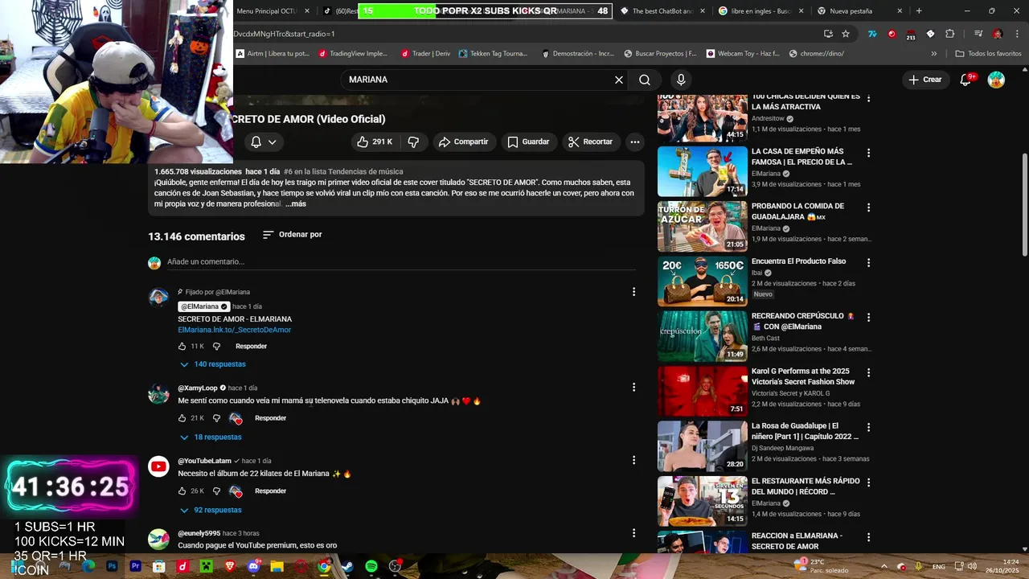This screenshot has height=579, width=1029.
Task: Click the Añade un comentario field
Action: pos(402,262)
